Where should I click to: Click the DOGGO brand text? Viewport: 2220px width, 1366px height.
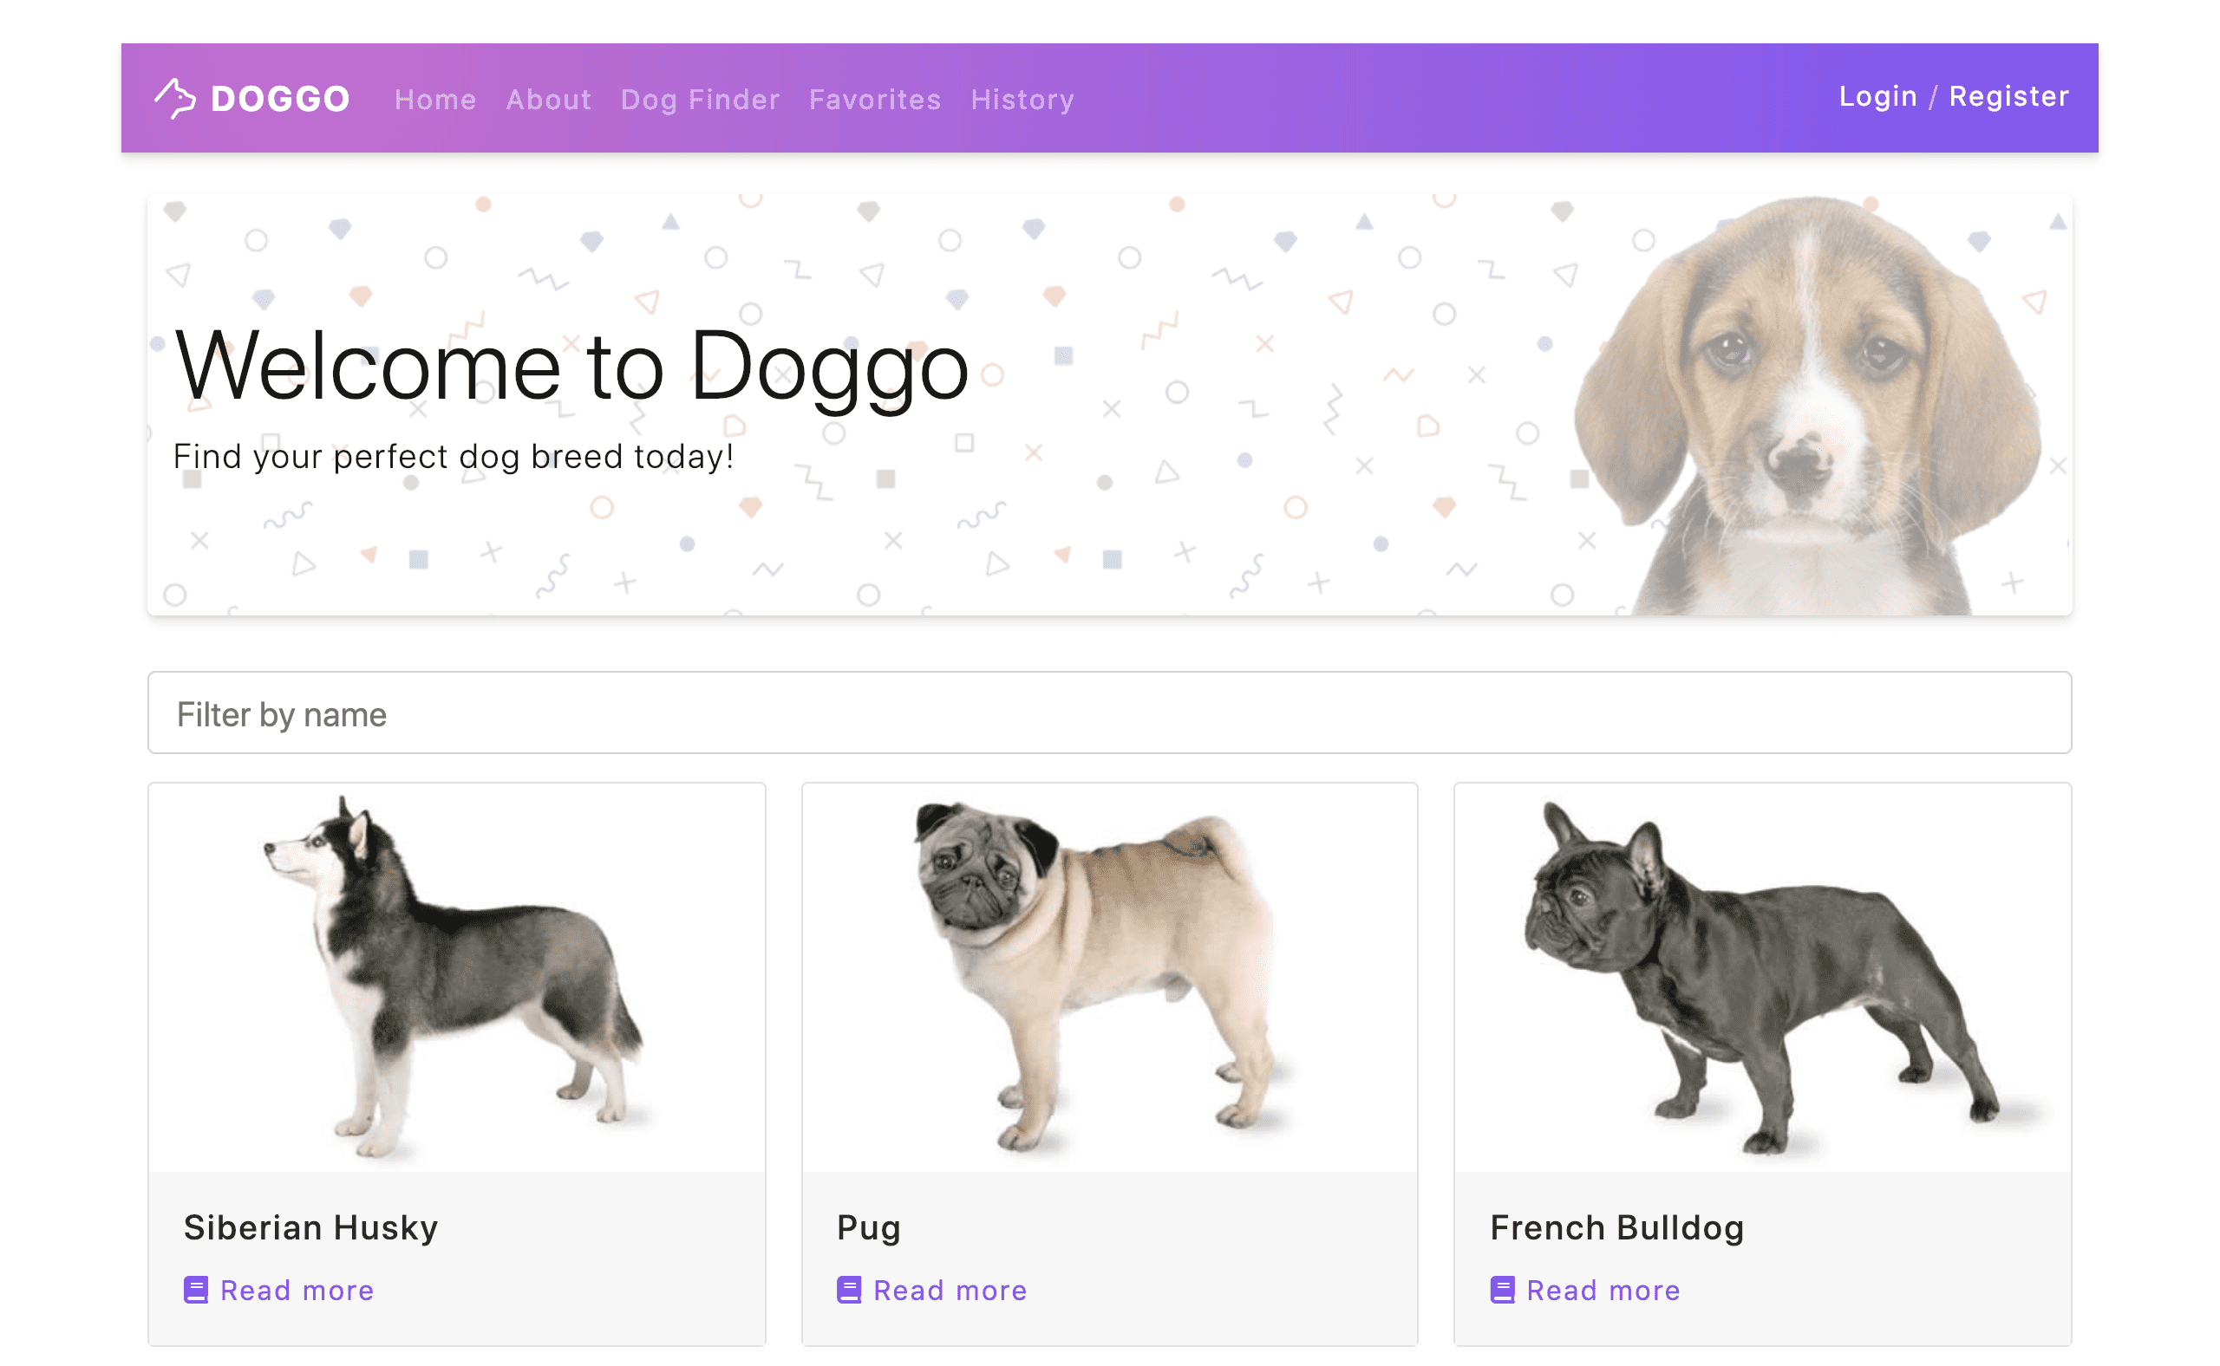(280, 99)
